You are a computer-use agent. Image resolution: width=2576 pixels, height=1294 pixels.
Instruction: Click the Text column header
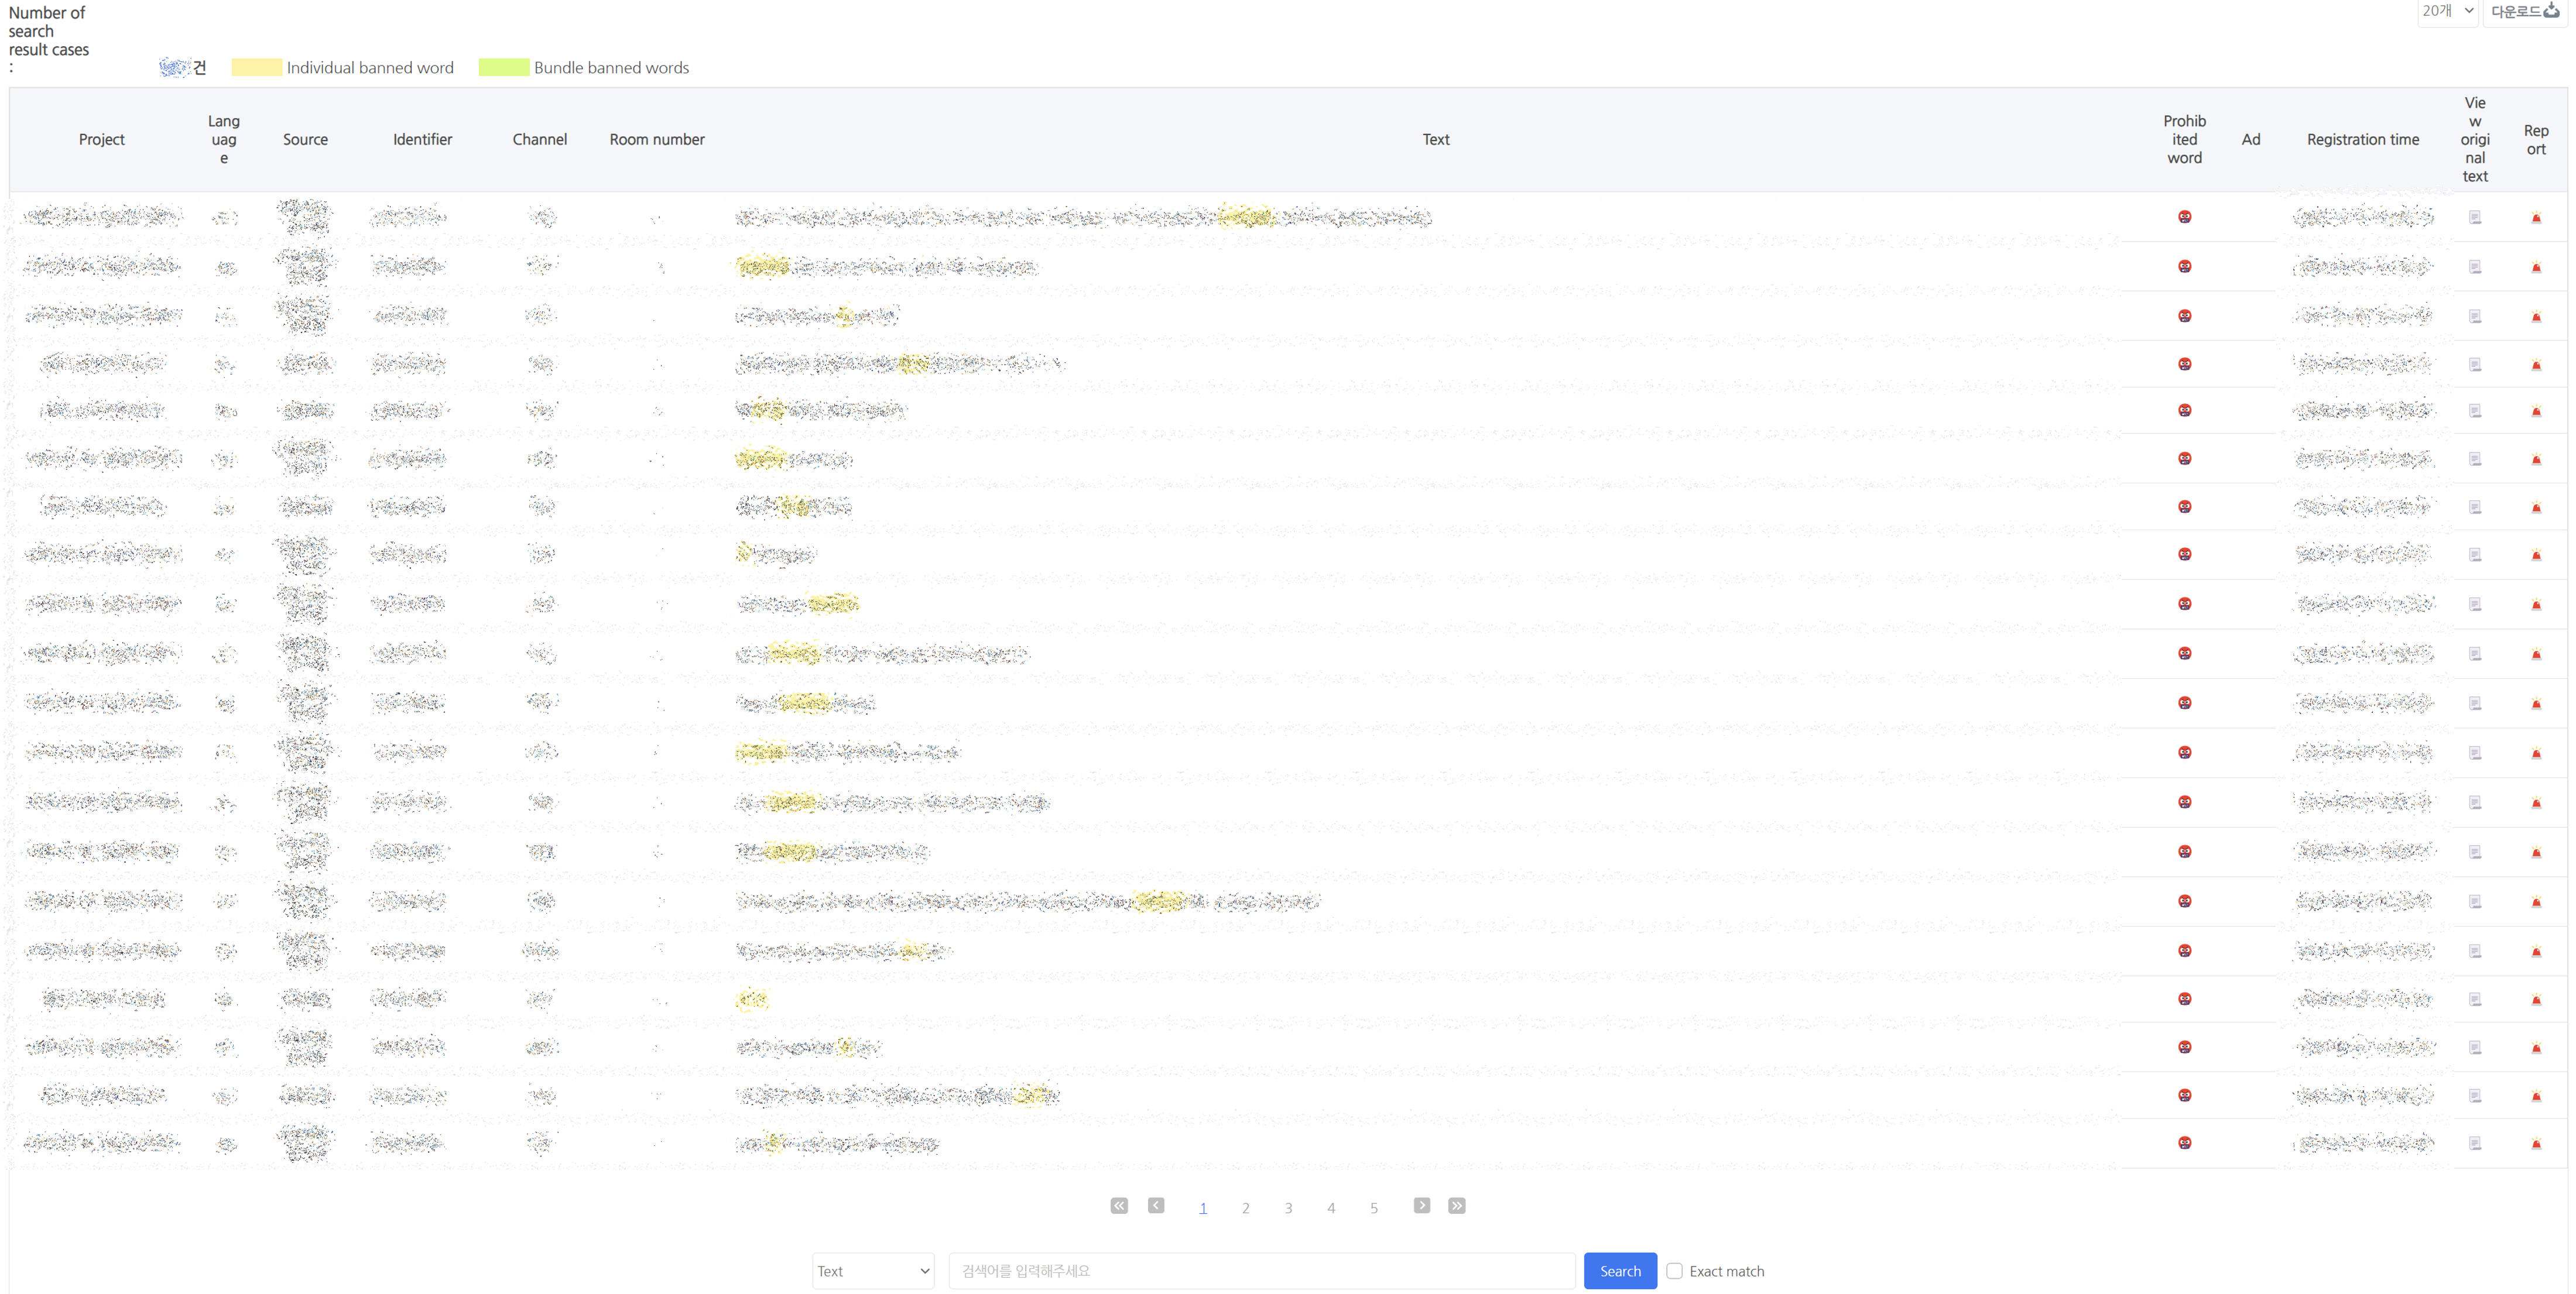pos(1436,139)
